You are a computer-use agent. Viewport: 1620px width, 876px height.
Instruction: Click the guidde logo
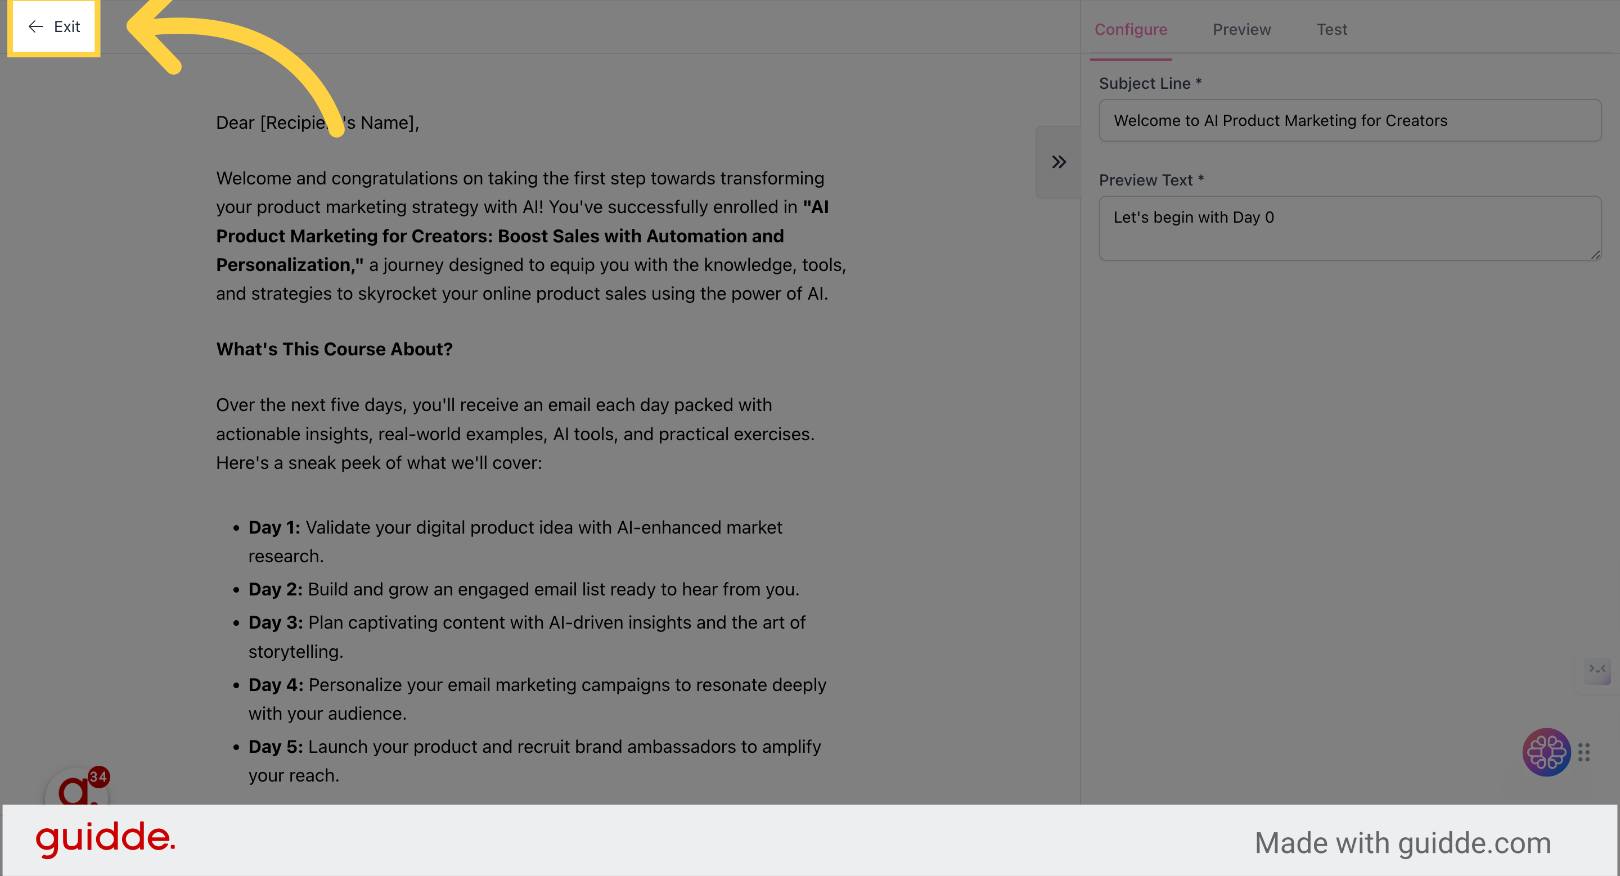pyautogui.click(x=105, y=839)
